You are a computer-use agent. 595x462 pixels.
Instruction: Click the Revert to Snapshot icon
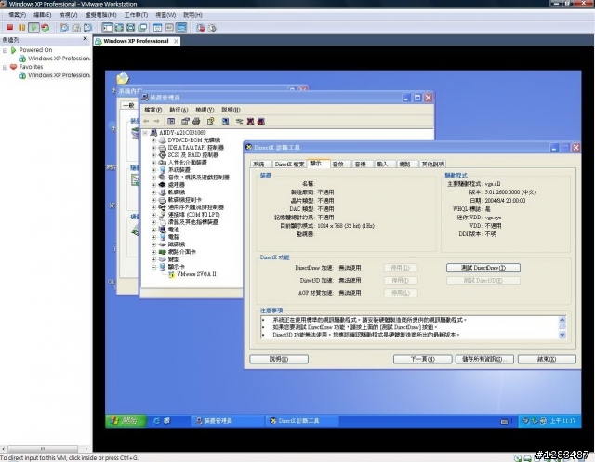76,27
